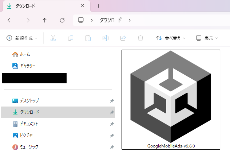
Task: Go up one folder level arrow
Action: click(45, 20)
